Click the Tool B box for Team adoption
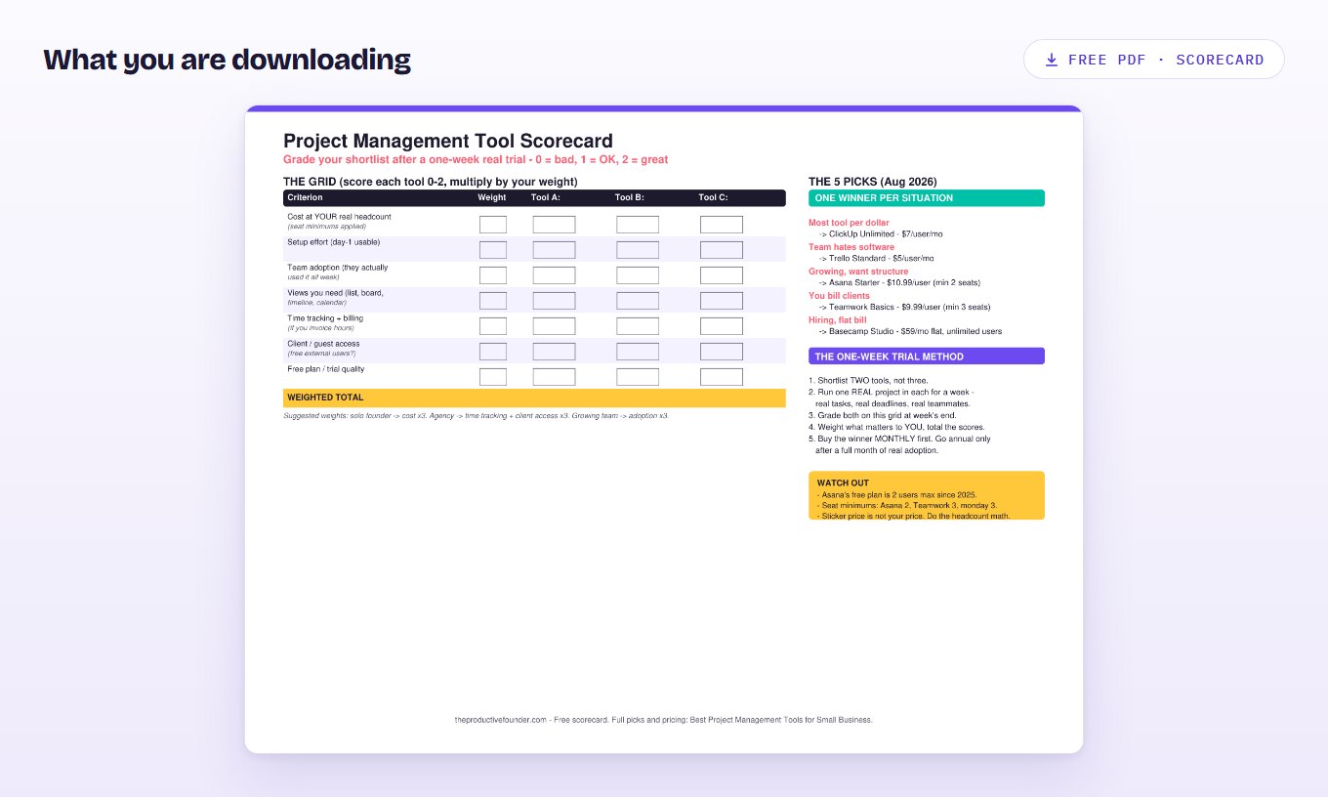 click(x=638, y=275)
